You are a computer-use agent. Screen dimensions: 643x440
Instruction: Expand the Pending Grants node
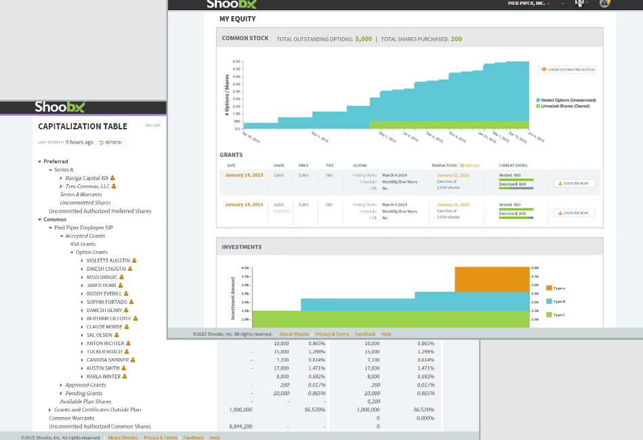61,393
